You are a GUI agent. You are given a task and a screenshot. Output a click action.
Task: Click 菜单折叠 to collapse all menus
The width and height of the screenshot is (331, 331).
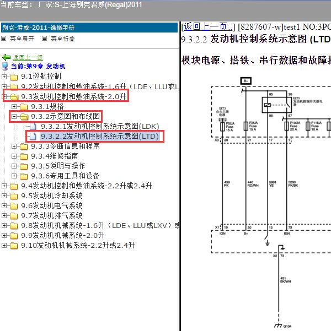[63, 39]
